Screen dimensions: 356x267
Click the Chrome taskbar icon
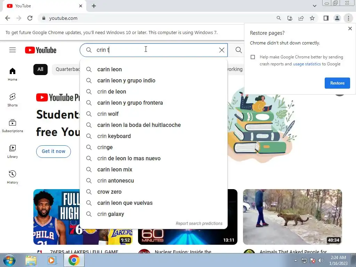click(74, 260)
